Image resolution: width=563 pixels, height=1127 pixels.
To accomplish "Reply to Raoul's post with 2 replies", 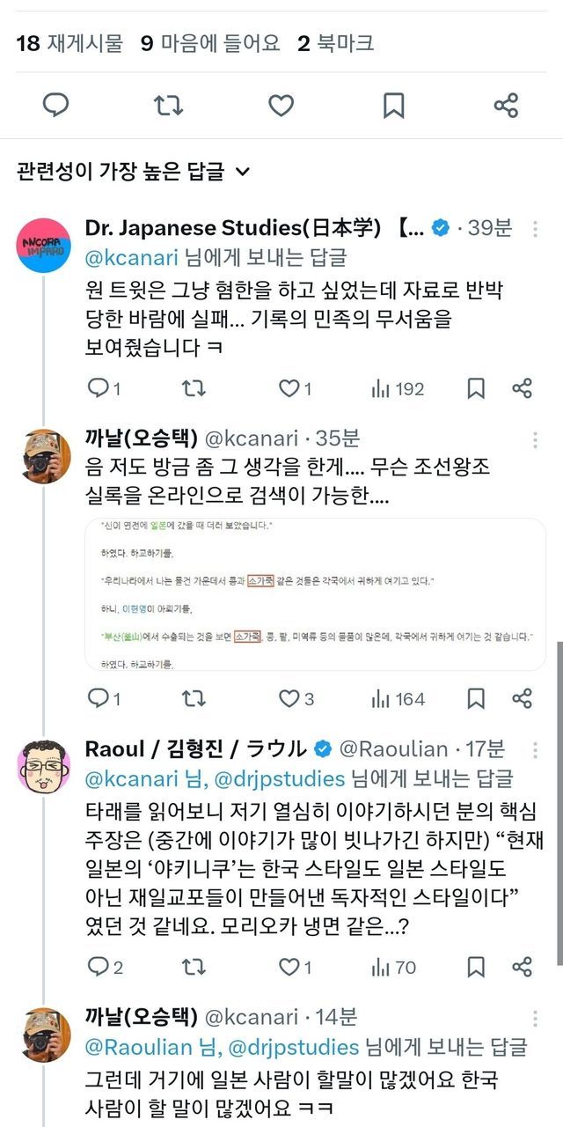I will pos(106,967).
